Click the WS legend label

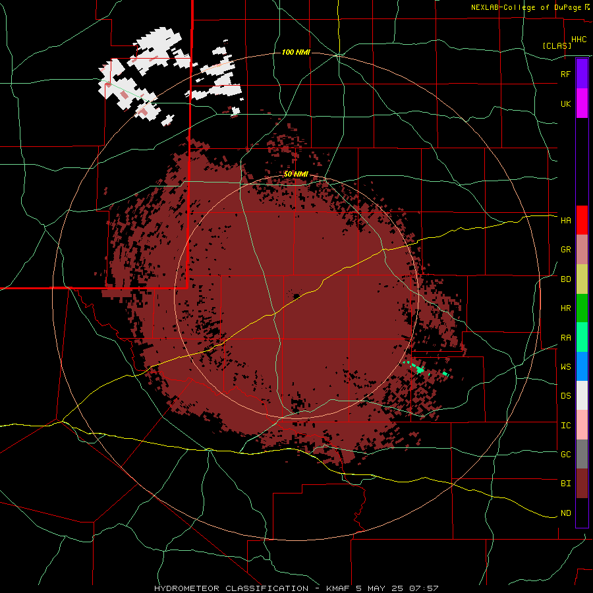pos(565,367)
